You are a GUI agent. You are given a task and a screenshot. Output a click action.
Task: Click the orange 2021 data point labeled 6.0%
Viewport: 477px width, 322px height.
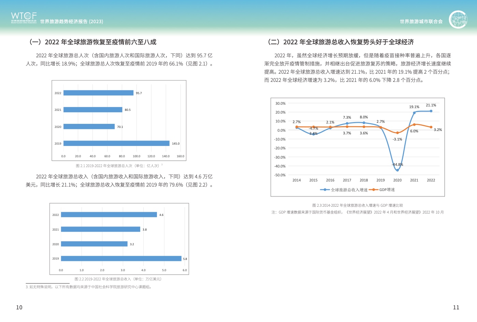point(414,125)
